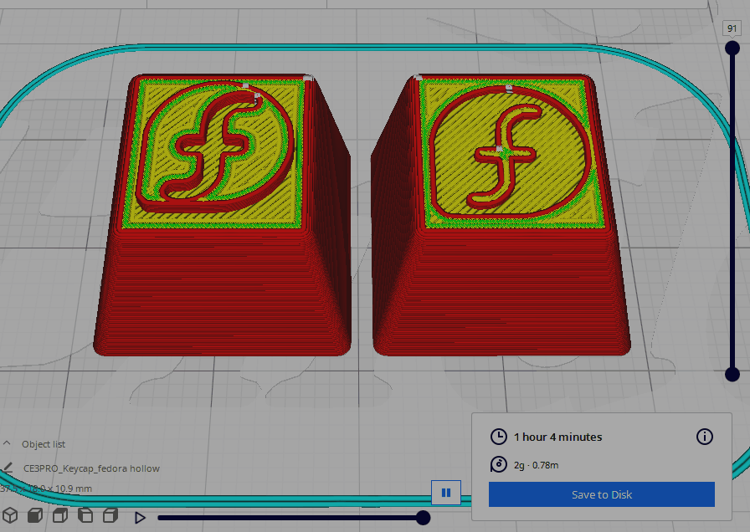Open print info details icon
This screenshot has height=532, width=750.
pos(704,437)
